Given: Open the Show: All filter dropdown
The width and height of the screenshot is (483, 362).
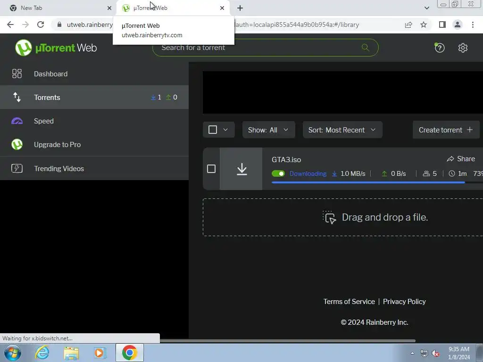Looking at the screenshot, I should coord(268,130).
